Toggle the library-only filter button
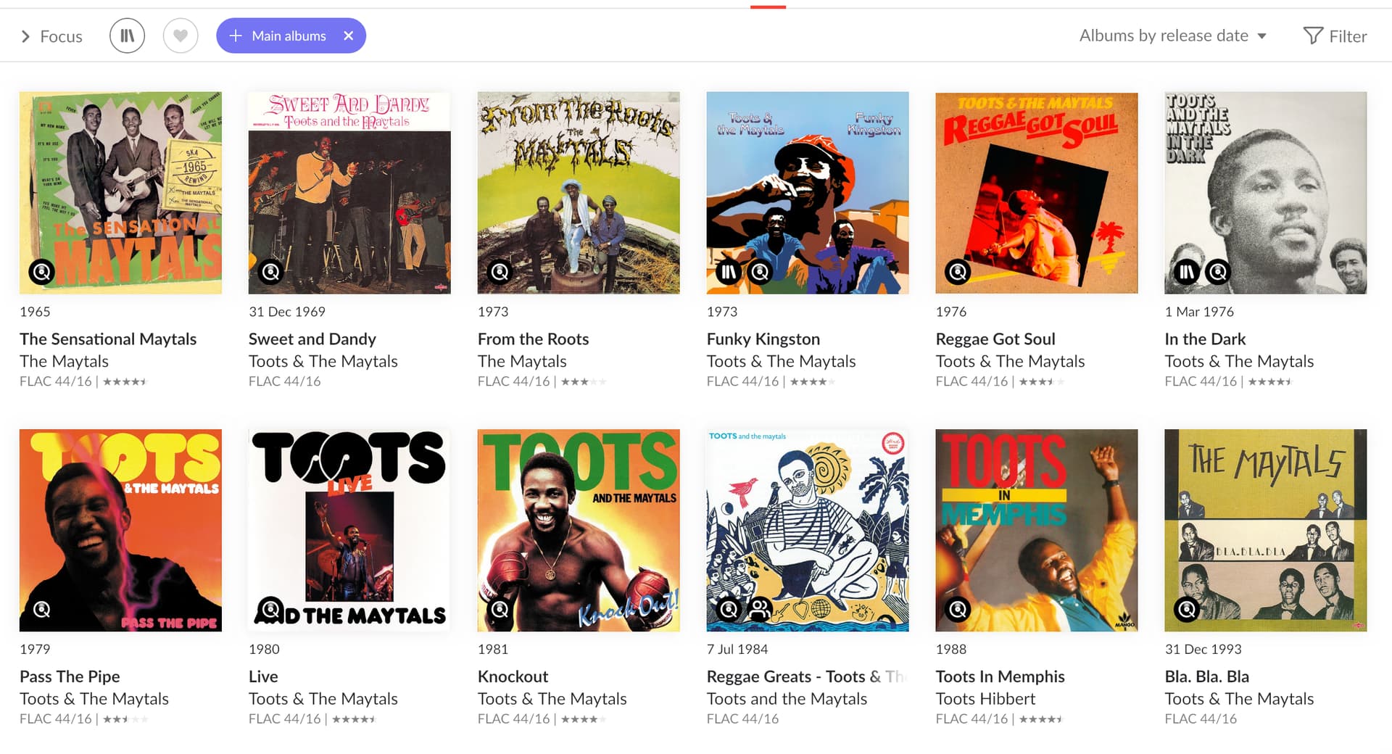The height and width of the screenshot is (754, 1392). point(127,36)
